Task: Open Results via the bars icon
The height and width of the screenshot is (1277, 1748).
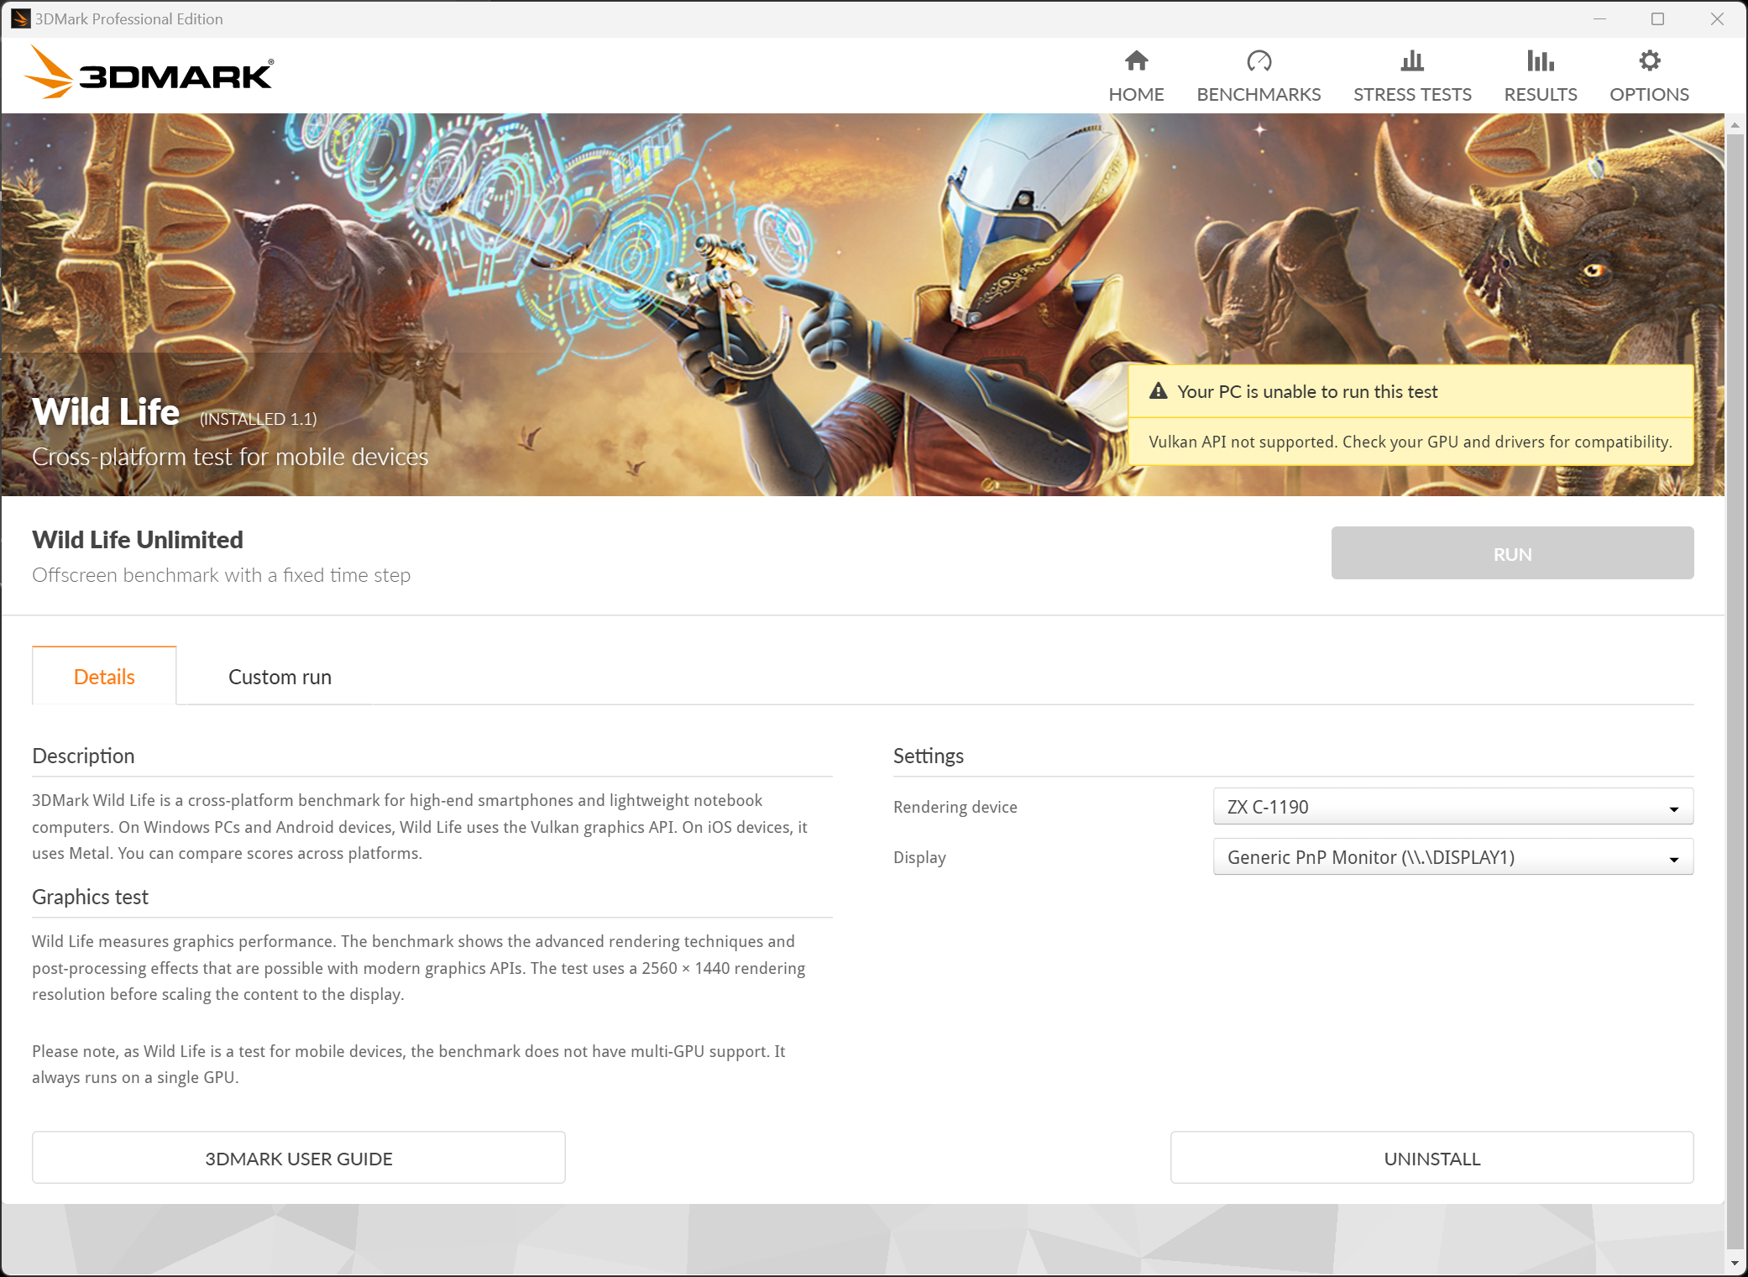Action: (1540, 61)
